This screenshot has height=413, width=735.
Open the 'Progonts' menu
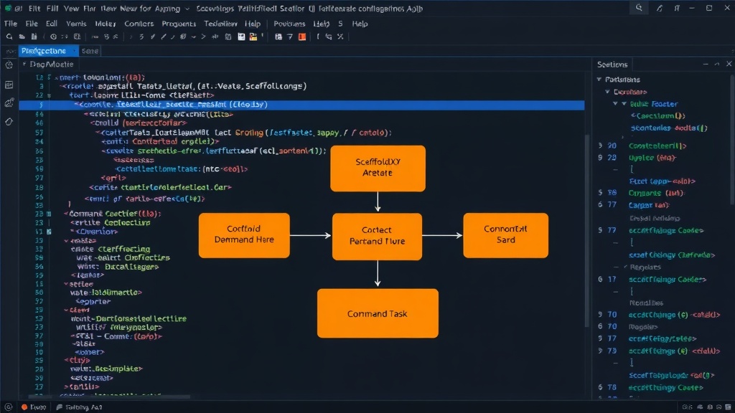(179, 24)
